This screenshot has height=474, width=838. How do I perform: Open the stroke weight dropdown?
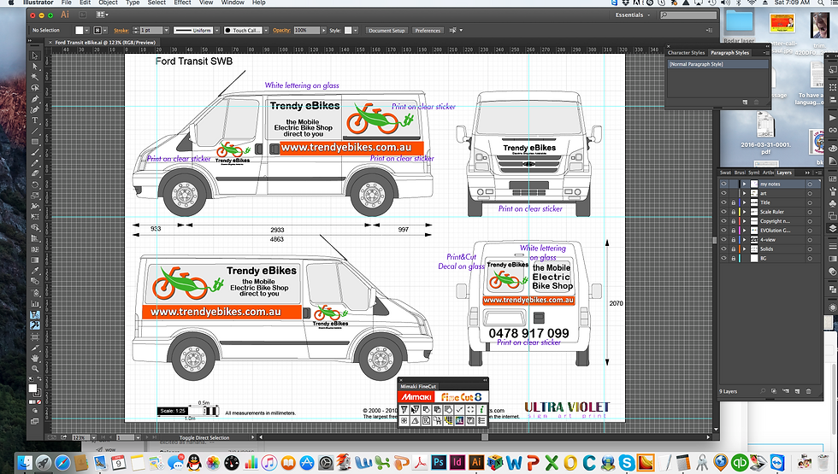(166, 31)
